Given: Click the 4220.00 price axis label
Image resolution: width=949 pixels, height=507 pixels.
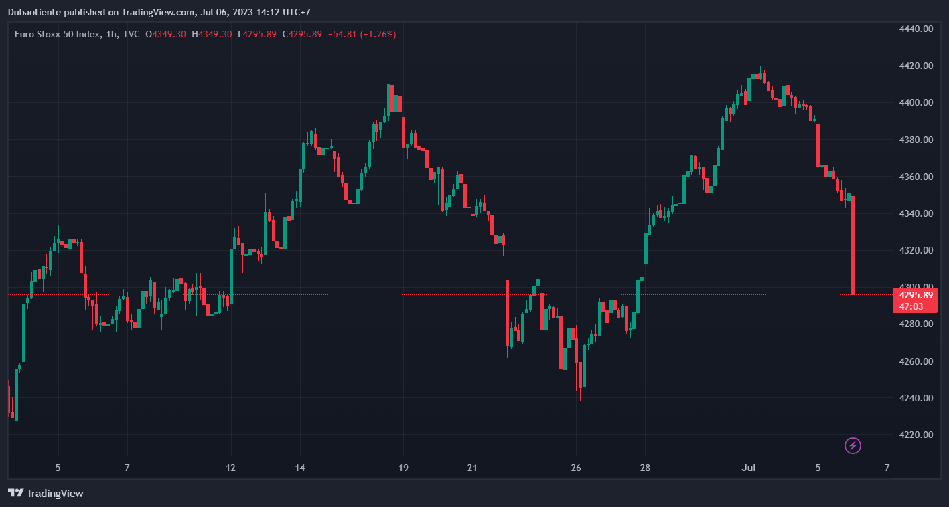Looking at the screenshot, I should pos(917,435).
